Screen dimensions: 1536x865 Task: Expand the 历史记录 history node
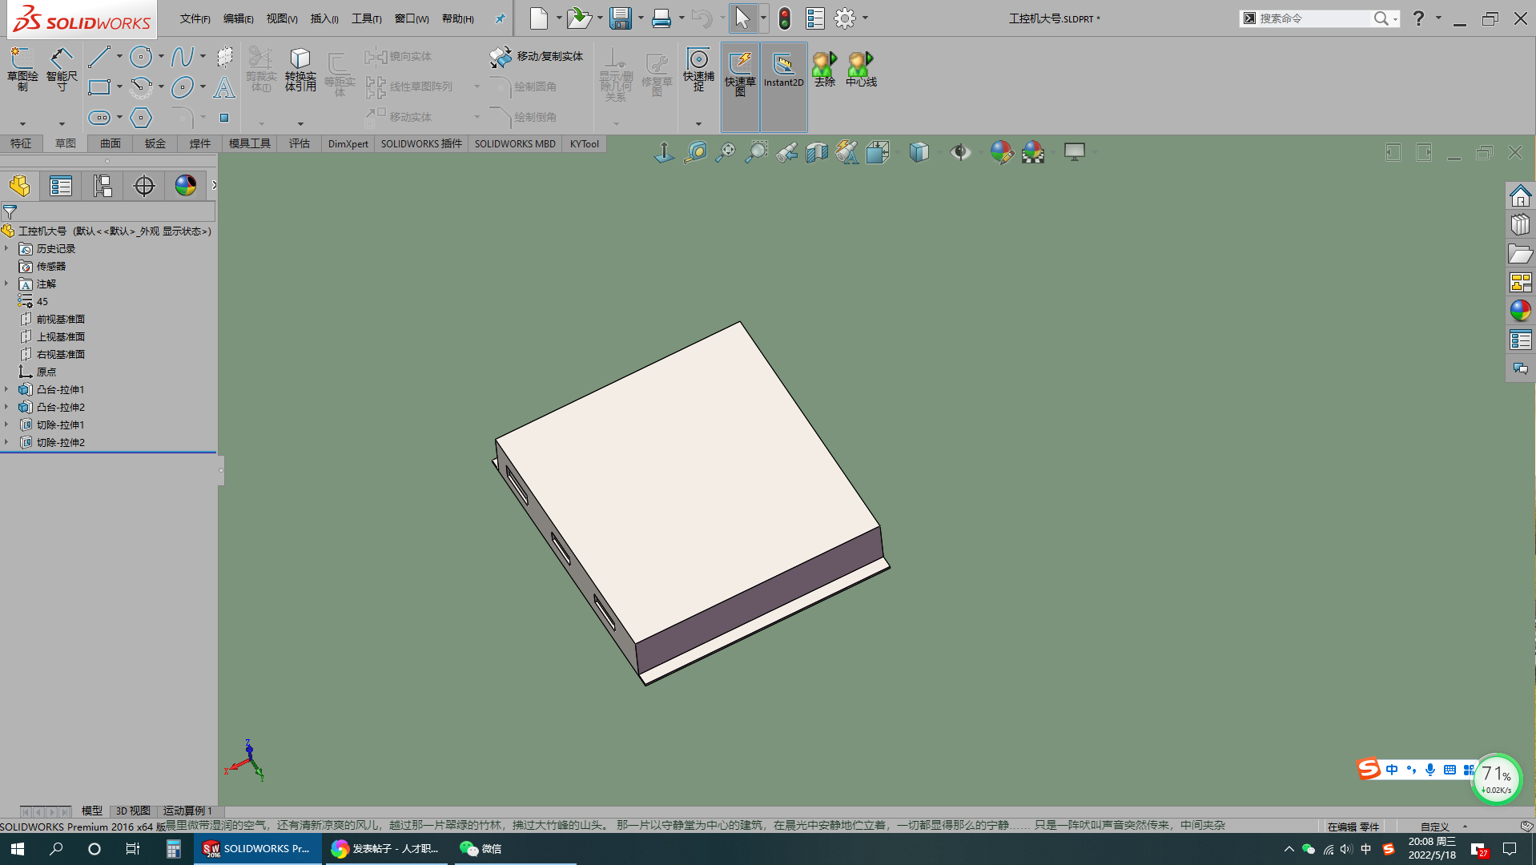point(6,248)
